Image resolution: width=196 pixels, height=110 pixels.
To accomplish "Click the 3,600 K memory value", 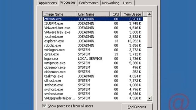I will point(135,32).
